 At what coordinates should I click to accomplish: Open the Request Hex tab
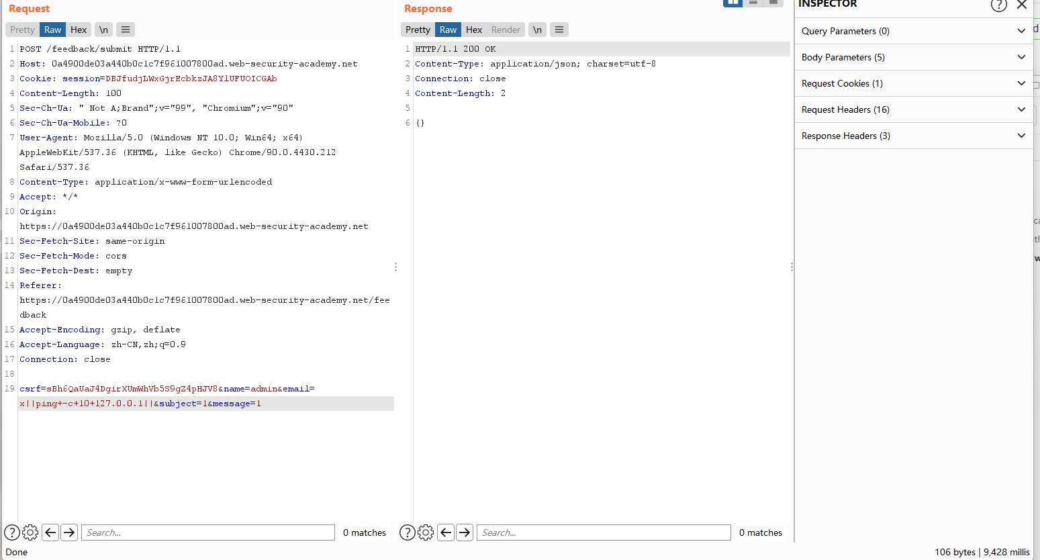[x=79, y=30]
